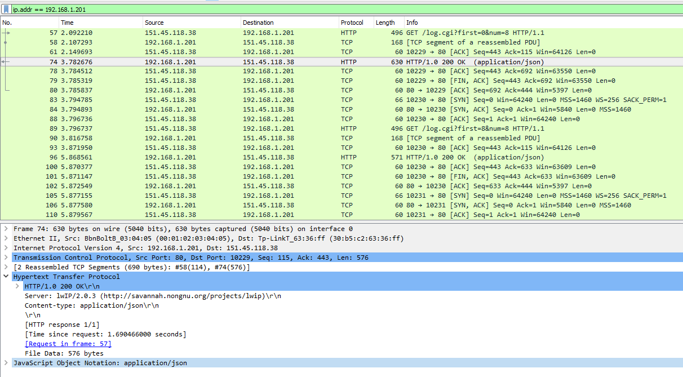Open the Request in frame: 57 link
683x377 pixels.
click(x=68, y=344)
